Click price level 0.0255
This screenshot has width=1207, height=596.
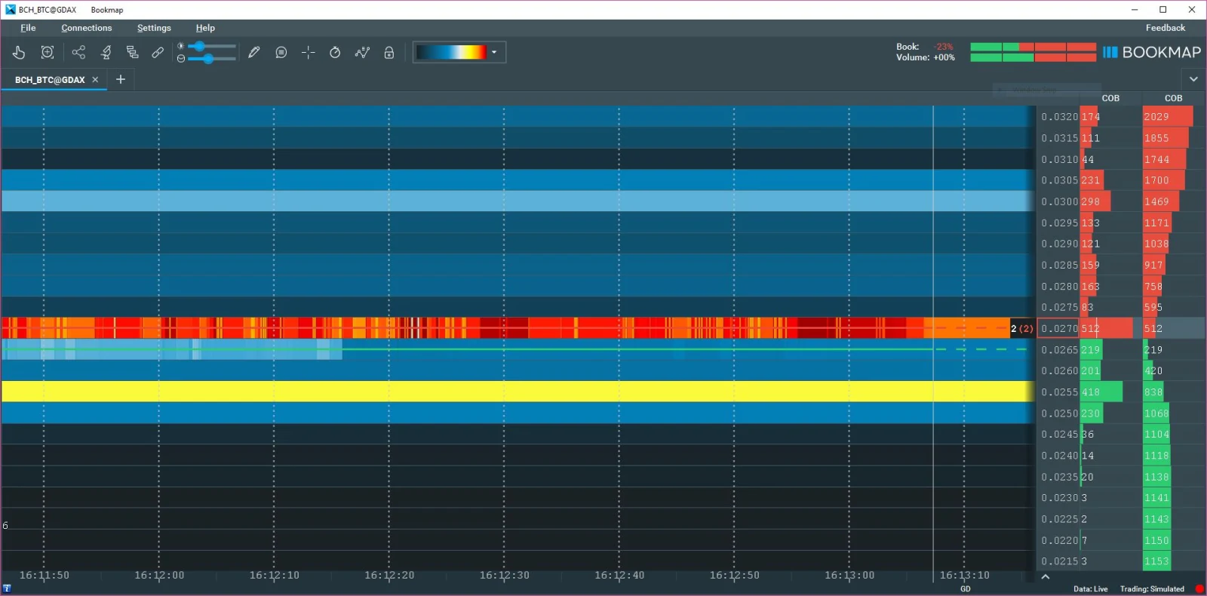coord(1059,392)
